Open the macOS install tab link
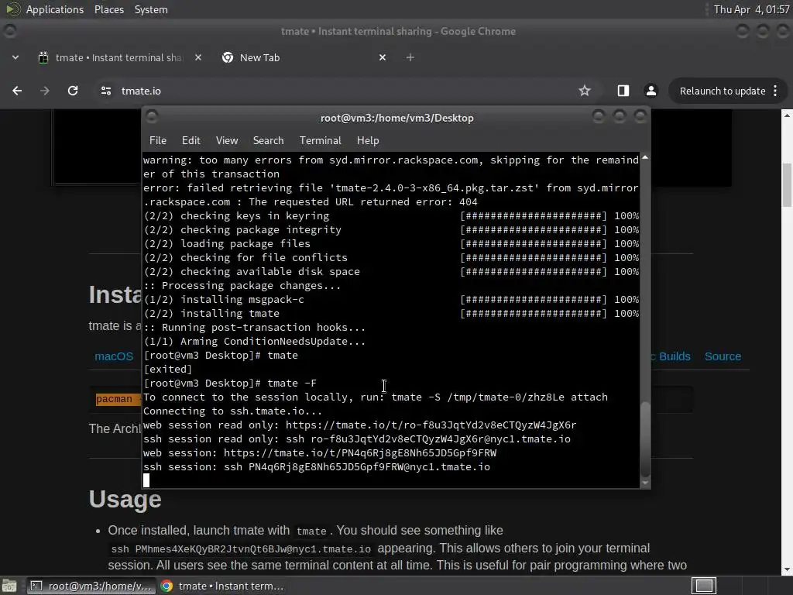793x595 pixels. tap(114, 356)
